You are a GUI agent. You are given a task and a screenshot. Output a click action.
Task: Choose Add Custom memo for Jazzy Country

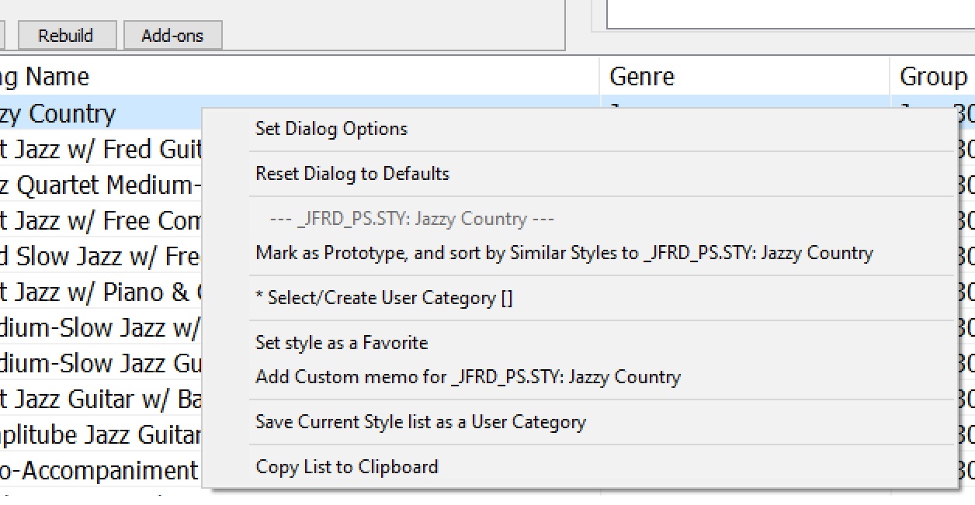tap(467, 378)
